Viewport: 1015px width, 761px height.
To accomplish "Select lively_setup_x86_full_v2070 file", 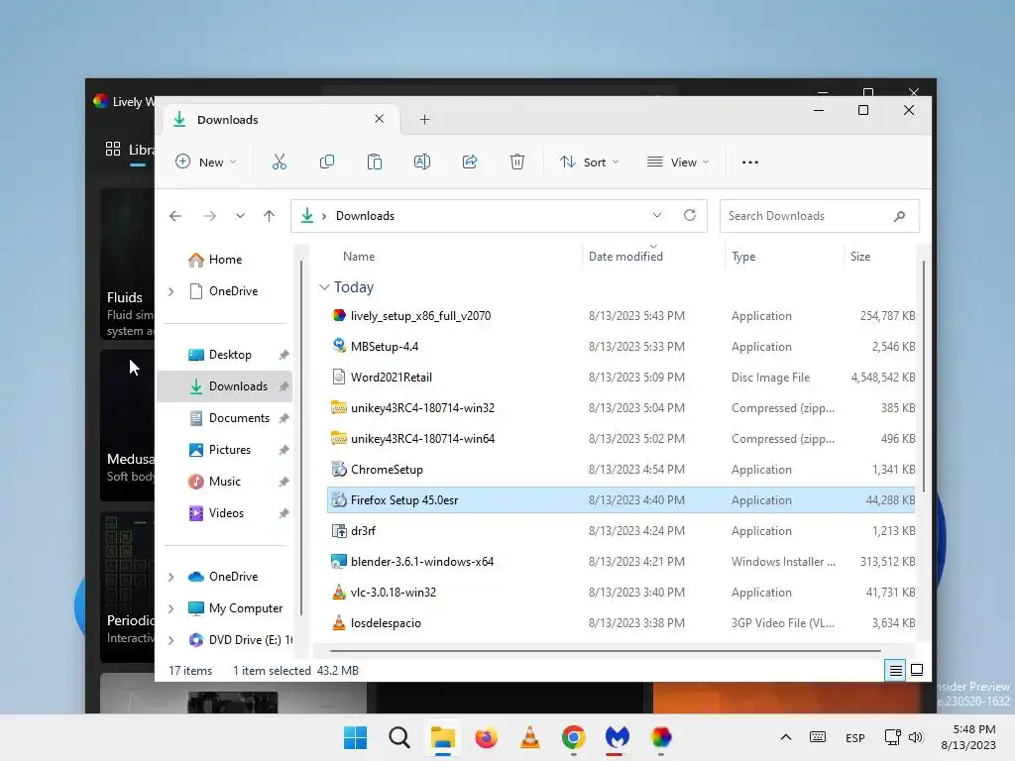I will pos(621,316).
